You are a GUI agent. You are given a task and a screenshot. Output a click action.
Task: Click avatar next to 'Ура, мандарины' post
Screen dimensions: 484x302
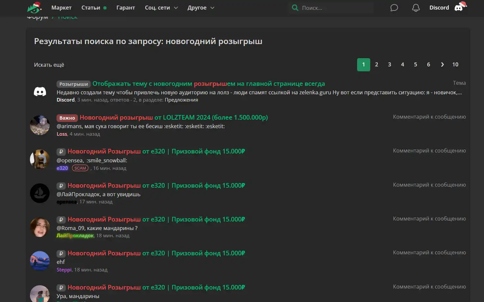click(40, 293)
